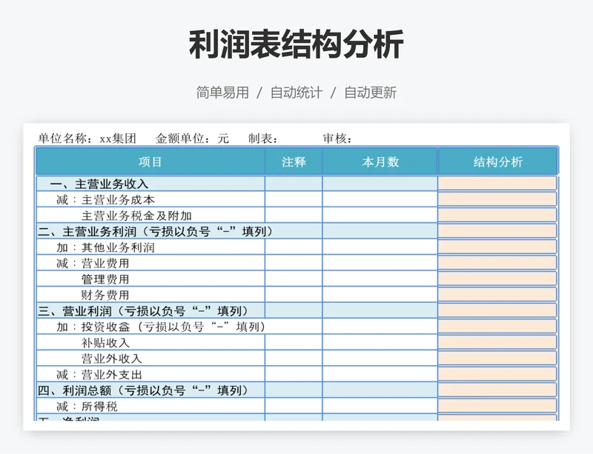593x454 pixels.
Task: Click the 制表： field label
Action: [x=263, y=138]
